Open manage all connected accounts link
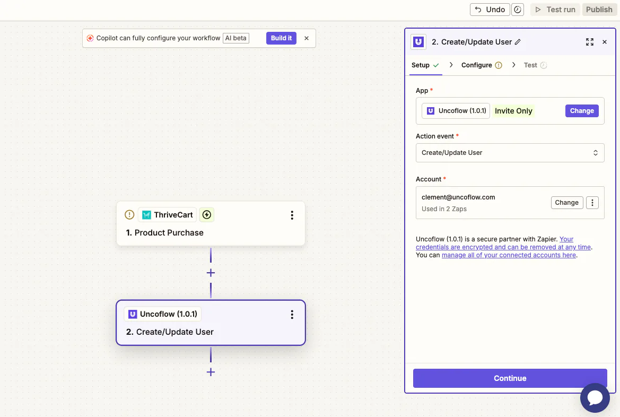The width and height of the screenshot is (620, 417). point(509,255)
